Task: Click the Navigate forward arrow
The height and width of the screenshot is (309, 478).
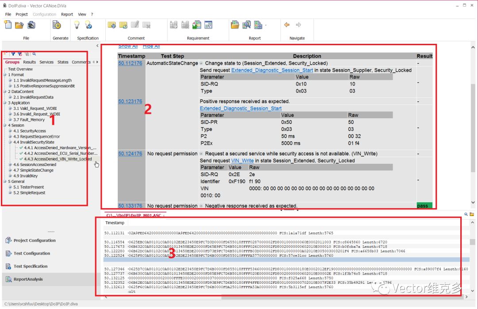Action: click(298, 25)
